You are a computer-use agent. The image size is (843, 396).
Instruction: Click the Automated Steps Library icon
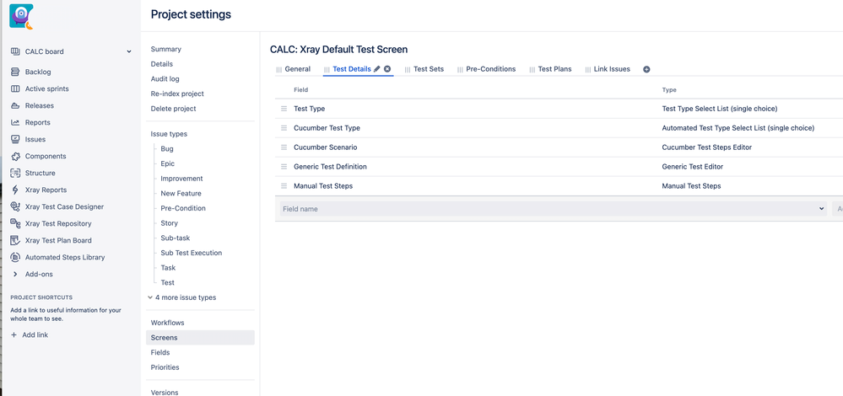click(15, 257)
